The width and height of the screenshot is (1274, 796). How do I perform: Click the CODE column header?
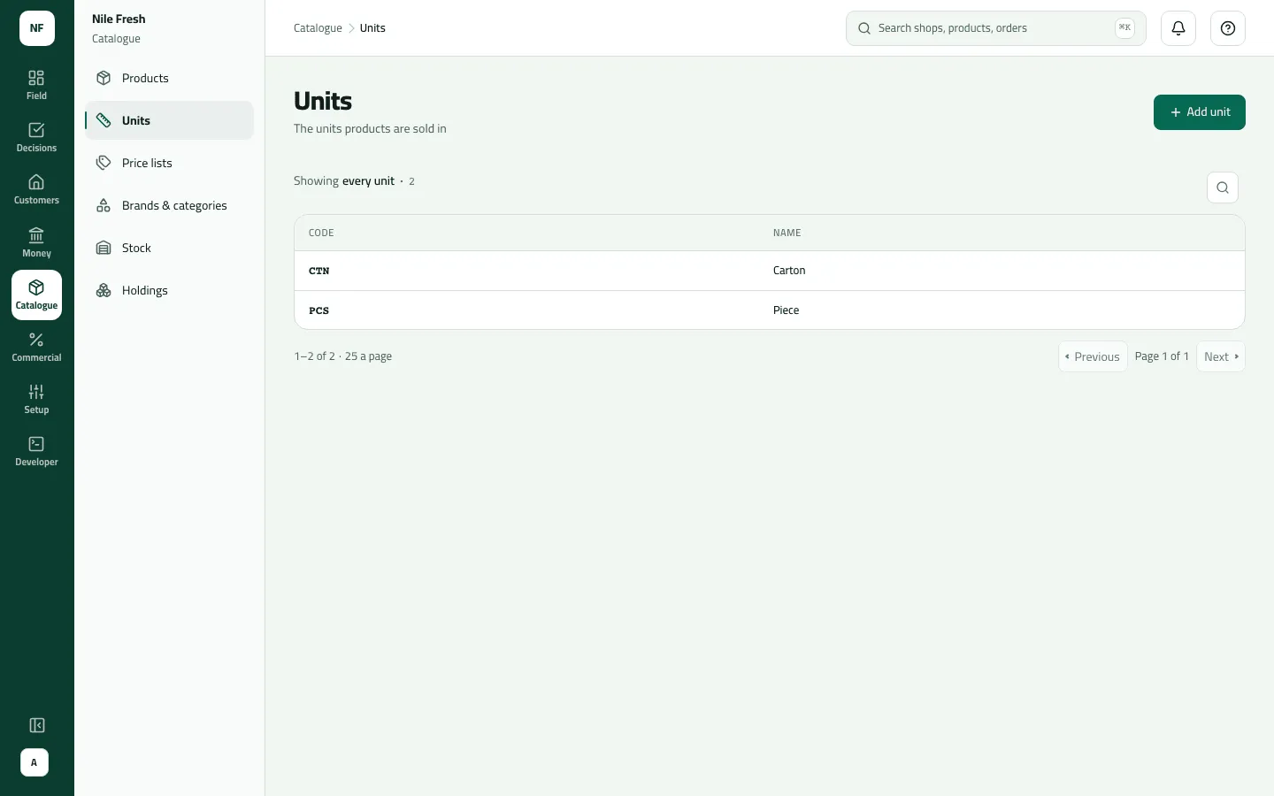pyautogui.click(x=321, y=233)
